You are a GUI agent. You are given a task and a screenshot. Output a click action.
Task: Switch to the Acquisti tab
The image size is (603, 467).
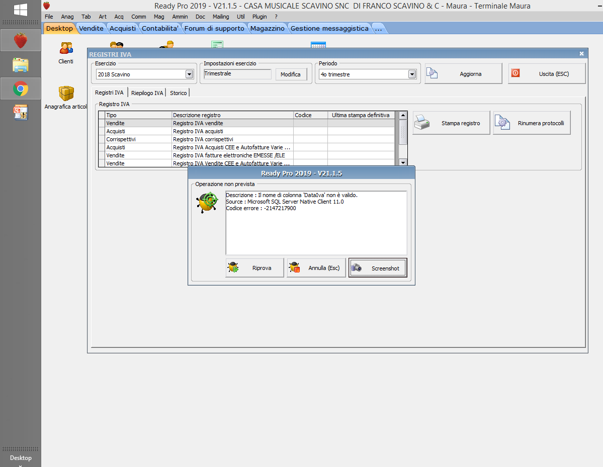[x=123, y=29]
